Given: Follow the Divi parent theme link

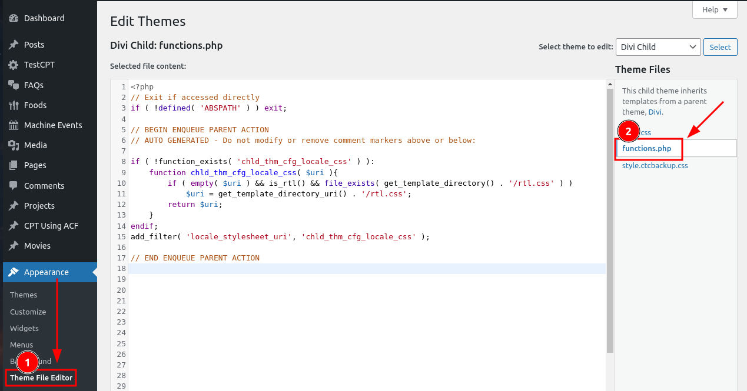Looking at the screenshot, I should pyautogui.click(x=655, y=112).
